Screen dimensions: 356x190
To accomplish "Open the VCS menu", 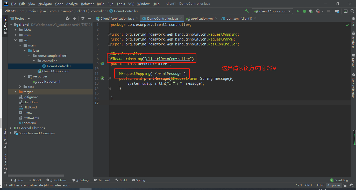I will tap(131, 4).
